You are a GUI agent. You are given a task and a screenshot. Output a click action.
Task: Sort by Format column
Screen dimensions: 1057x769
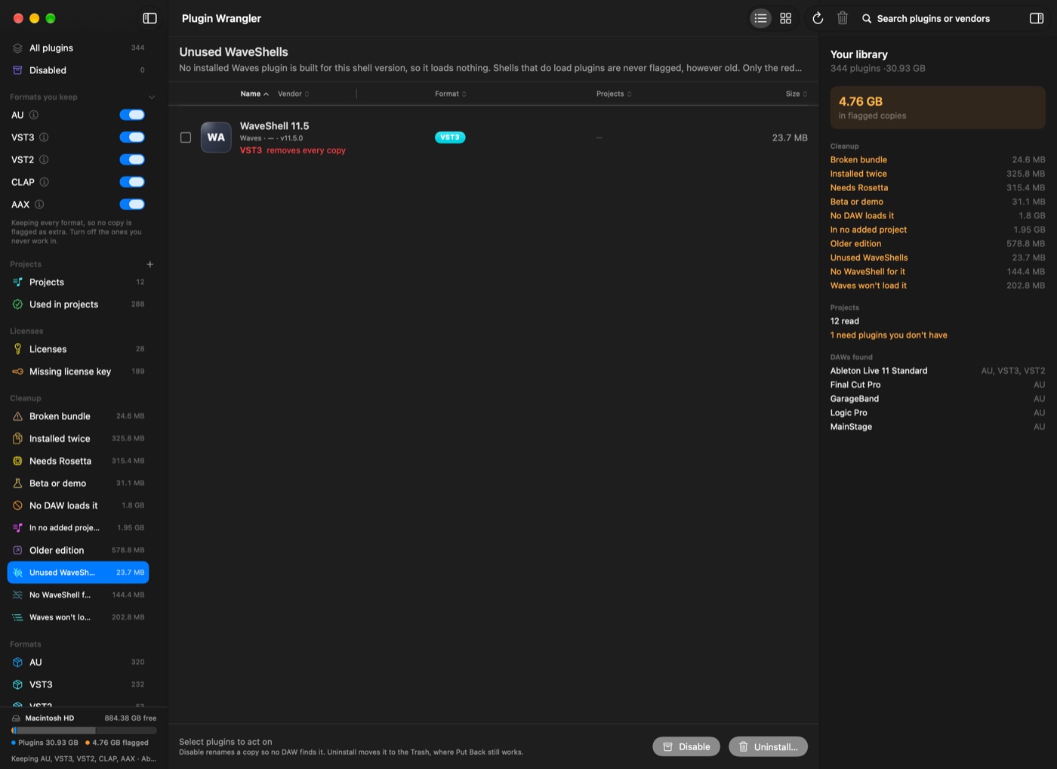coord(451,94)
